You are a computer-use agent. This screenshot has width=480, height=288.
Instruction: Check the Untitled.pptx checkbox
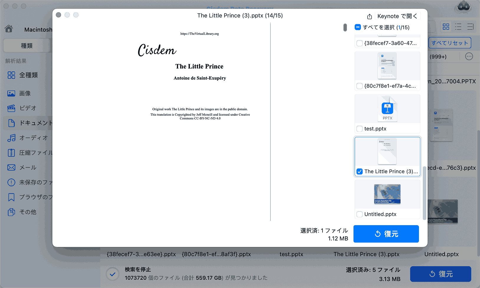[x=359, y=214]
